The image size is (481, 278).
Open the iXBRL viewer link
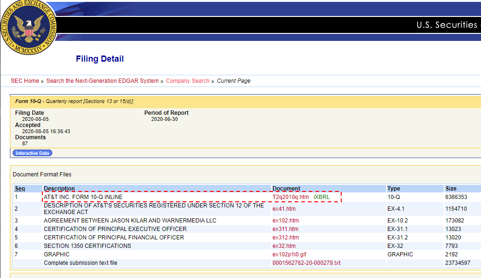point(321,197)
